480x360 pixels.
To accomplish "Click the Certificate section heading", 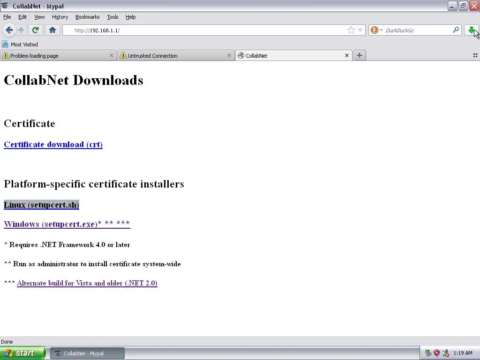I will pyautogui.click(x=30, y=123).
